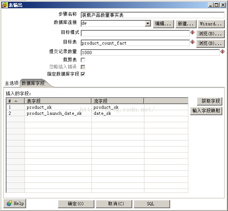Toggle the 裁剪表 checkbox
This screenshot has width=228, height=211.
[x=83, y=60]
